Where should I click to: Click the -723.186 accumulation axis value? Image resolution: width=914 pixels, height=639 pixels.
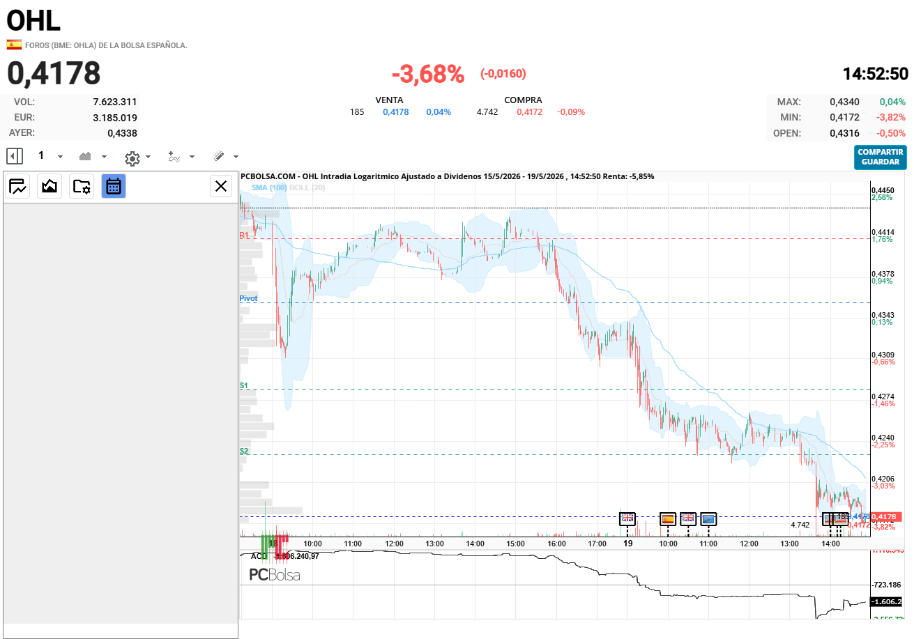tap(887, 584)
